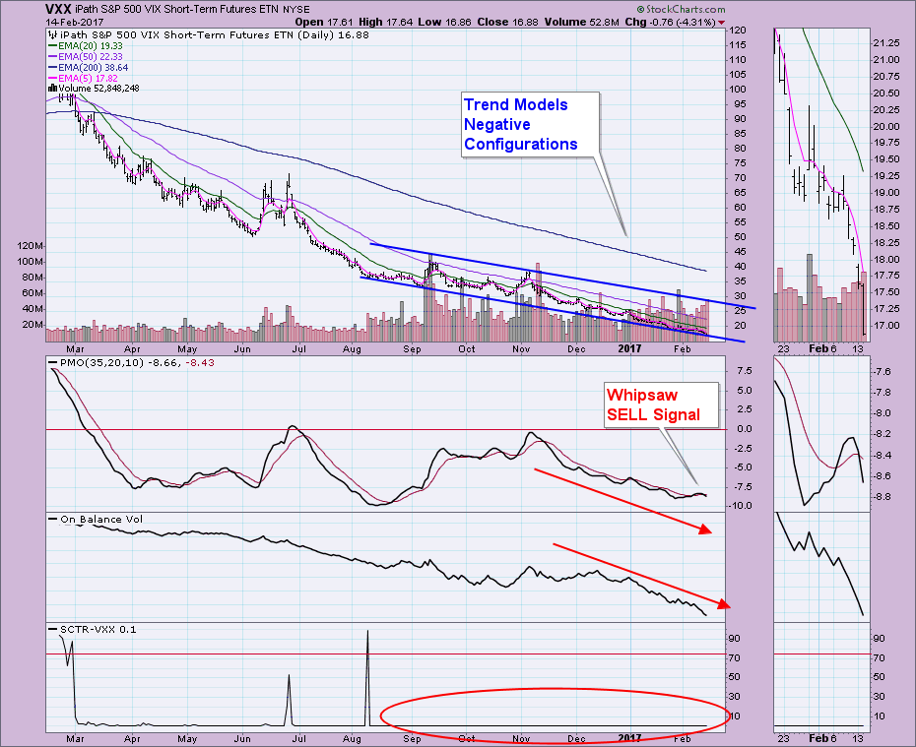The height and width of the screenshot is (747, 916).
Task: Click the 21.25 price tick in zoom panel
Action: tap(885, 43)
